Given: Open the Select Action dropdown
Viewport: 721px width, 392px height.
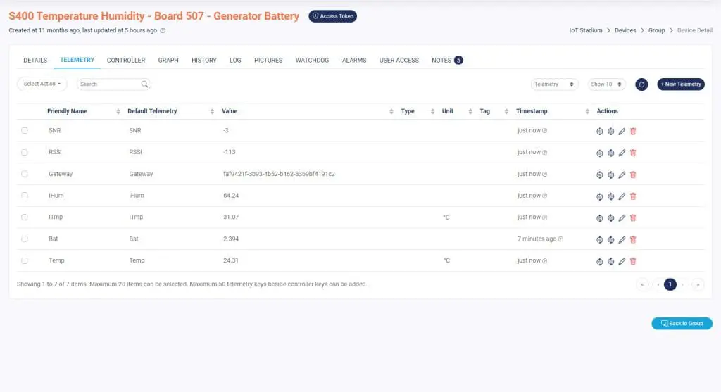Looking at the screenshot, I should (42, 84).
